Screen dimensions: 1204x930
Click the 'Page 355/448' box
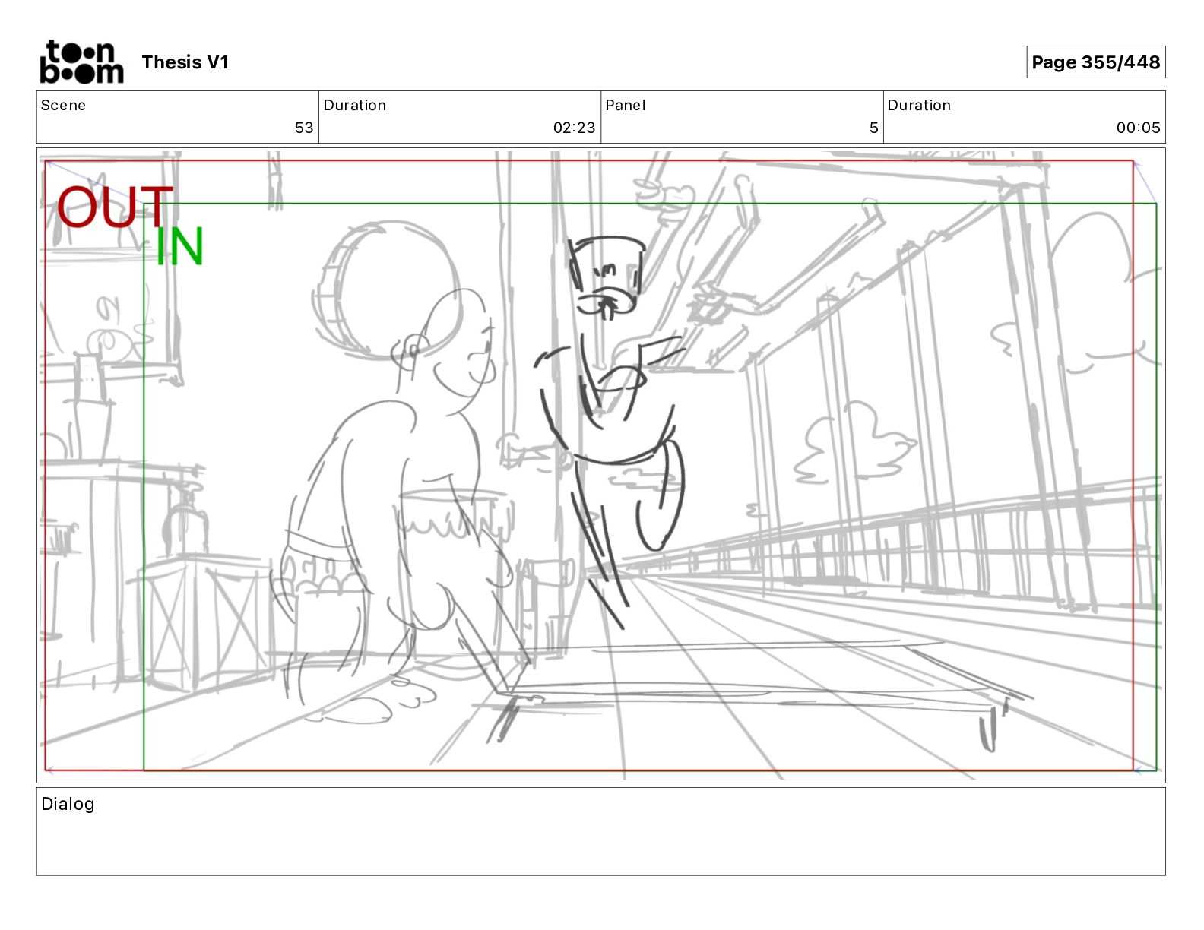pos(1095,62)
